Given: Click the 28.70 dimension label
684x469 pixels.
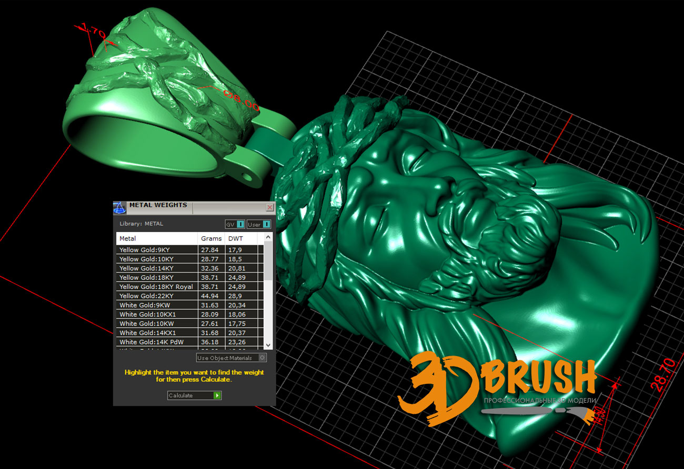Looking at the screenshot, I should 662,374.
